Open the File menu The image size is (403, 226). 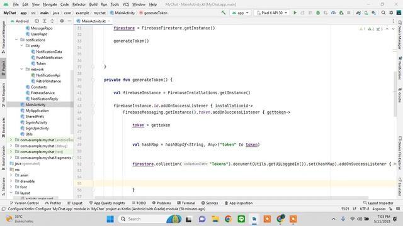tap(16, 4)
